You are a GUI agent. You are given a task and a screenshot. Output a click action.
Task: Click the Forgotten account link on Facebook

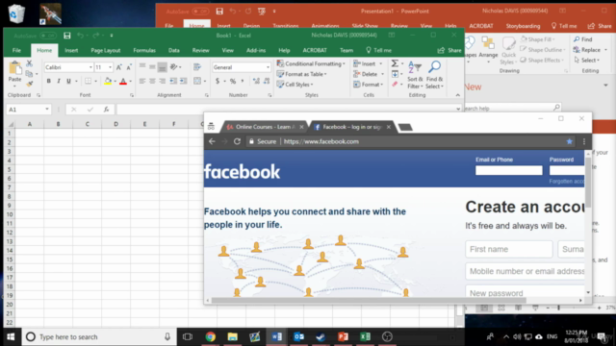(x=567, y=182)
